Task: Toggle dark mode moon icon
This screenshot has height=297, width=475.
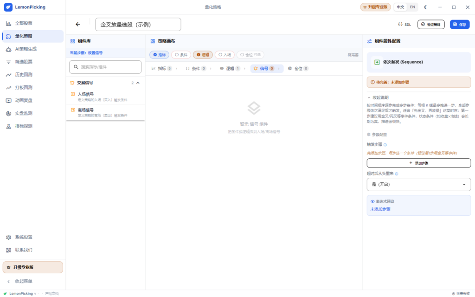Action: pyautogui.click(x=426, y=7)
